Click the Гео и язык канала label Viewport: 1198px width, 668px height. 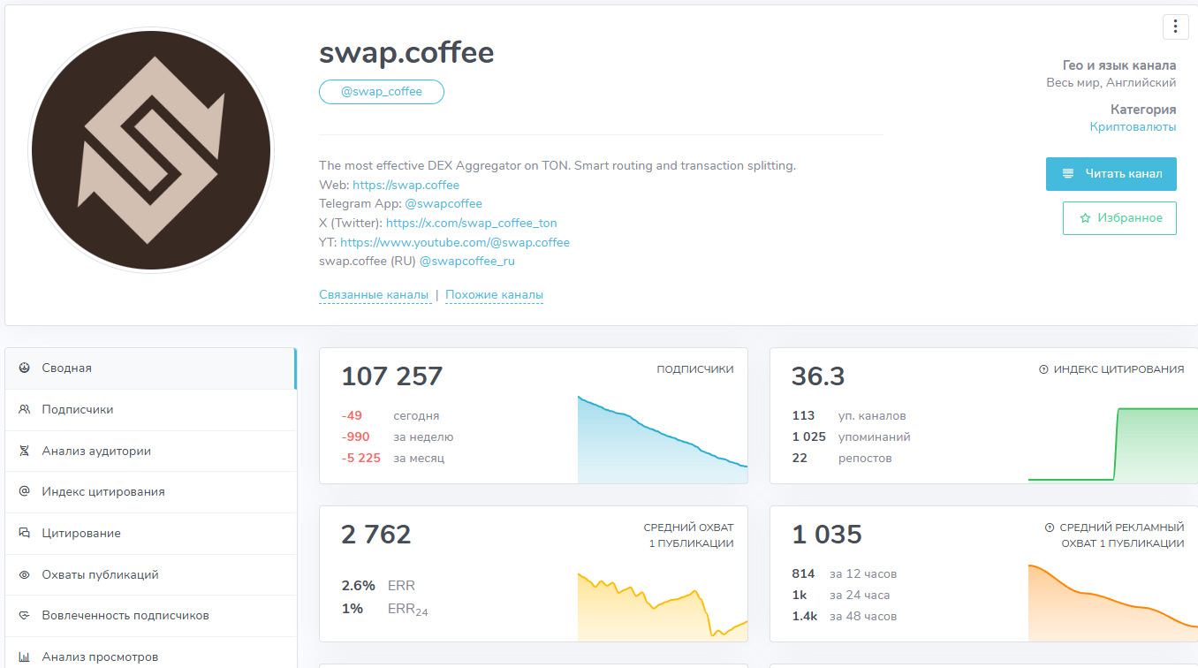coord(1119,65)
